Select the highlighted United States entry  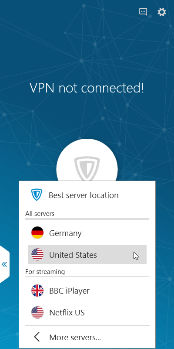87,254
